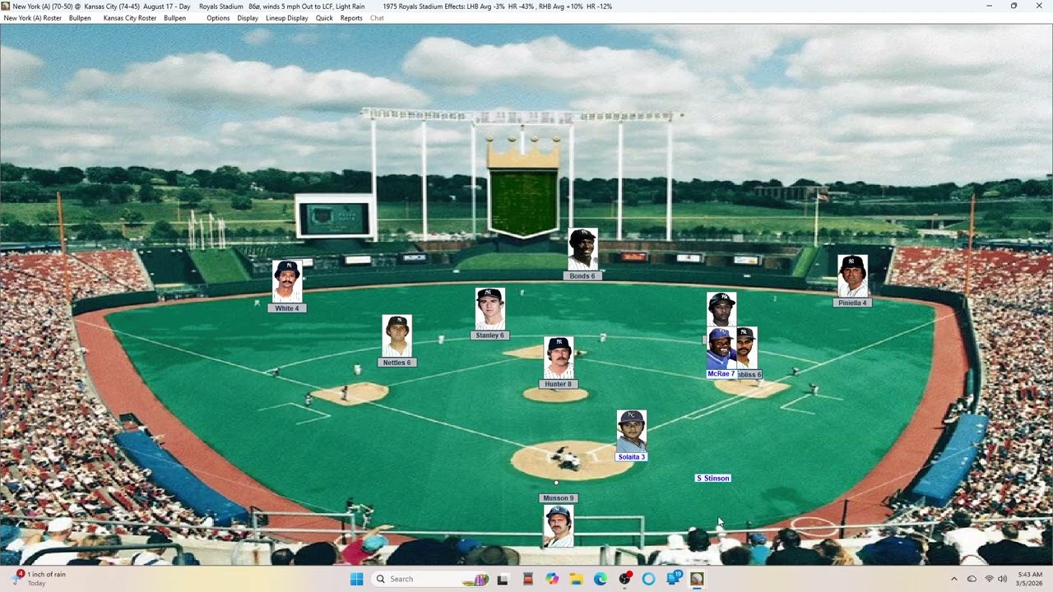Open the OBS Studio taskbar icon

[x=624, y=579]
